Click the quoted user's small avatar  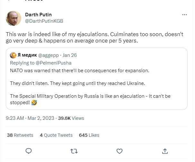pos(13,55)
